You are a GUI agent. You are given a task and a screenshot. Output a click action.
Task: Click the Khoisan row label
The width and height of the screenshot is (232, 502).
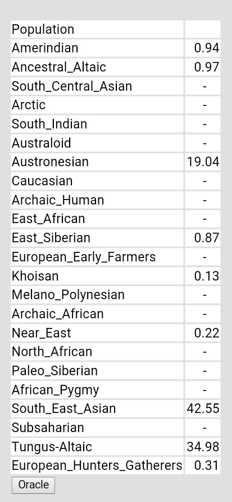pyautogui.click(x=97, y=276)
